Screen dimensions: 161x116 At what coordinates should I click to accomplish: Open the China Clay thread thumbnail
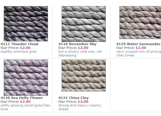click(84, 76)
